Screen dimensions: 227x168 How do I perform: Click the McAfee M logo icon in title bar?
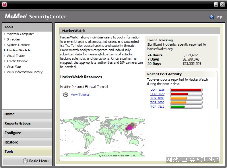pos(5,5)
